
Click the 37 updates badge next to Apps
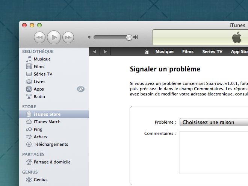81,89
